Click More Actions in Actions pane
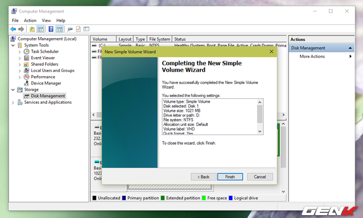 pos(312,56)
